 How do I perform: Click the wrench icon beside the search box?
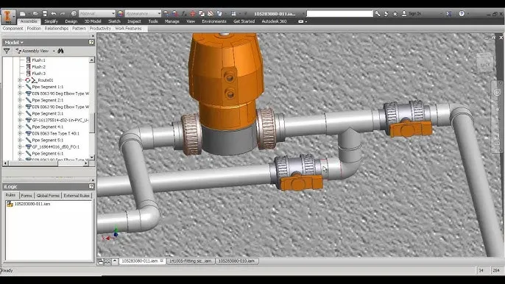[x=378, y=13]
